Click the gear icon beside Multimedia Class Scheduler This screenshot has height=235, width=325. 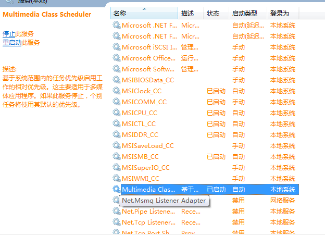pyautogui.click(x=117, y=189)
